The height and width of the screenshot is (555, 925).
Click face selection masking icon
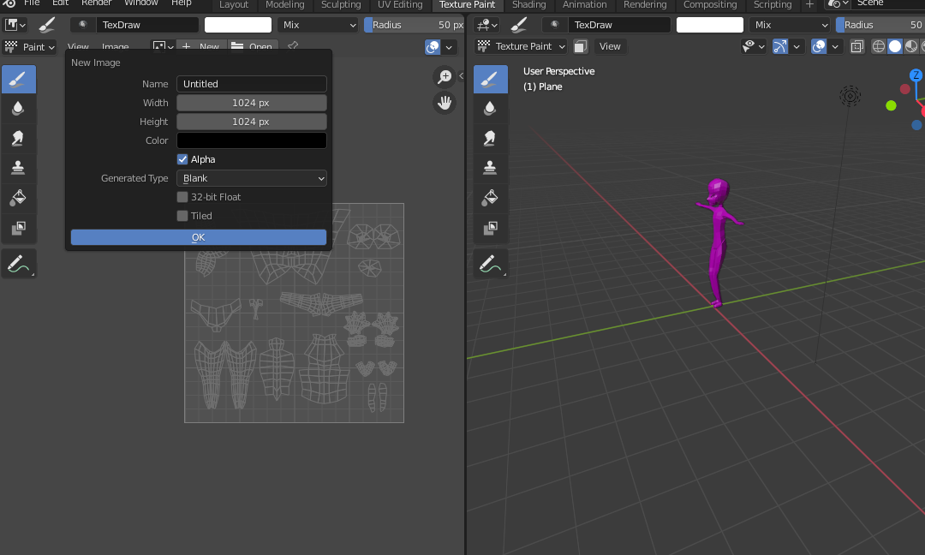(x=581, y=46)
